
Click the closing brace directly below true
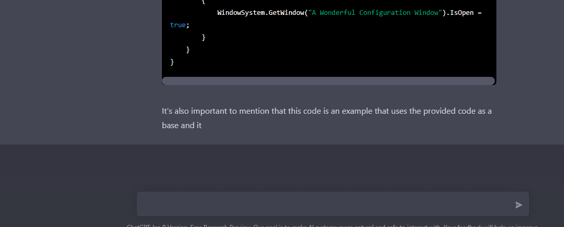[203, 37]
